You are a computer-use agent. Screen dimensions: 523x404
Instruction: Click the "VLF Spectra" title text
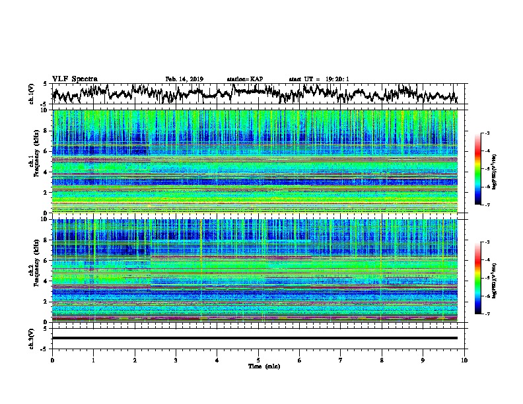pos(75,79)
